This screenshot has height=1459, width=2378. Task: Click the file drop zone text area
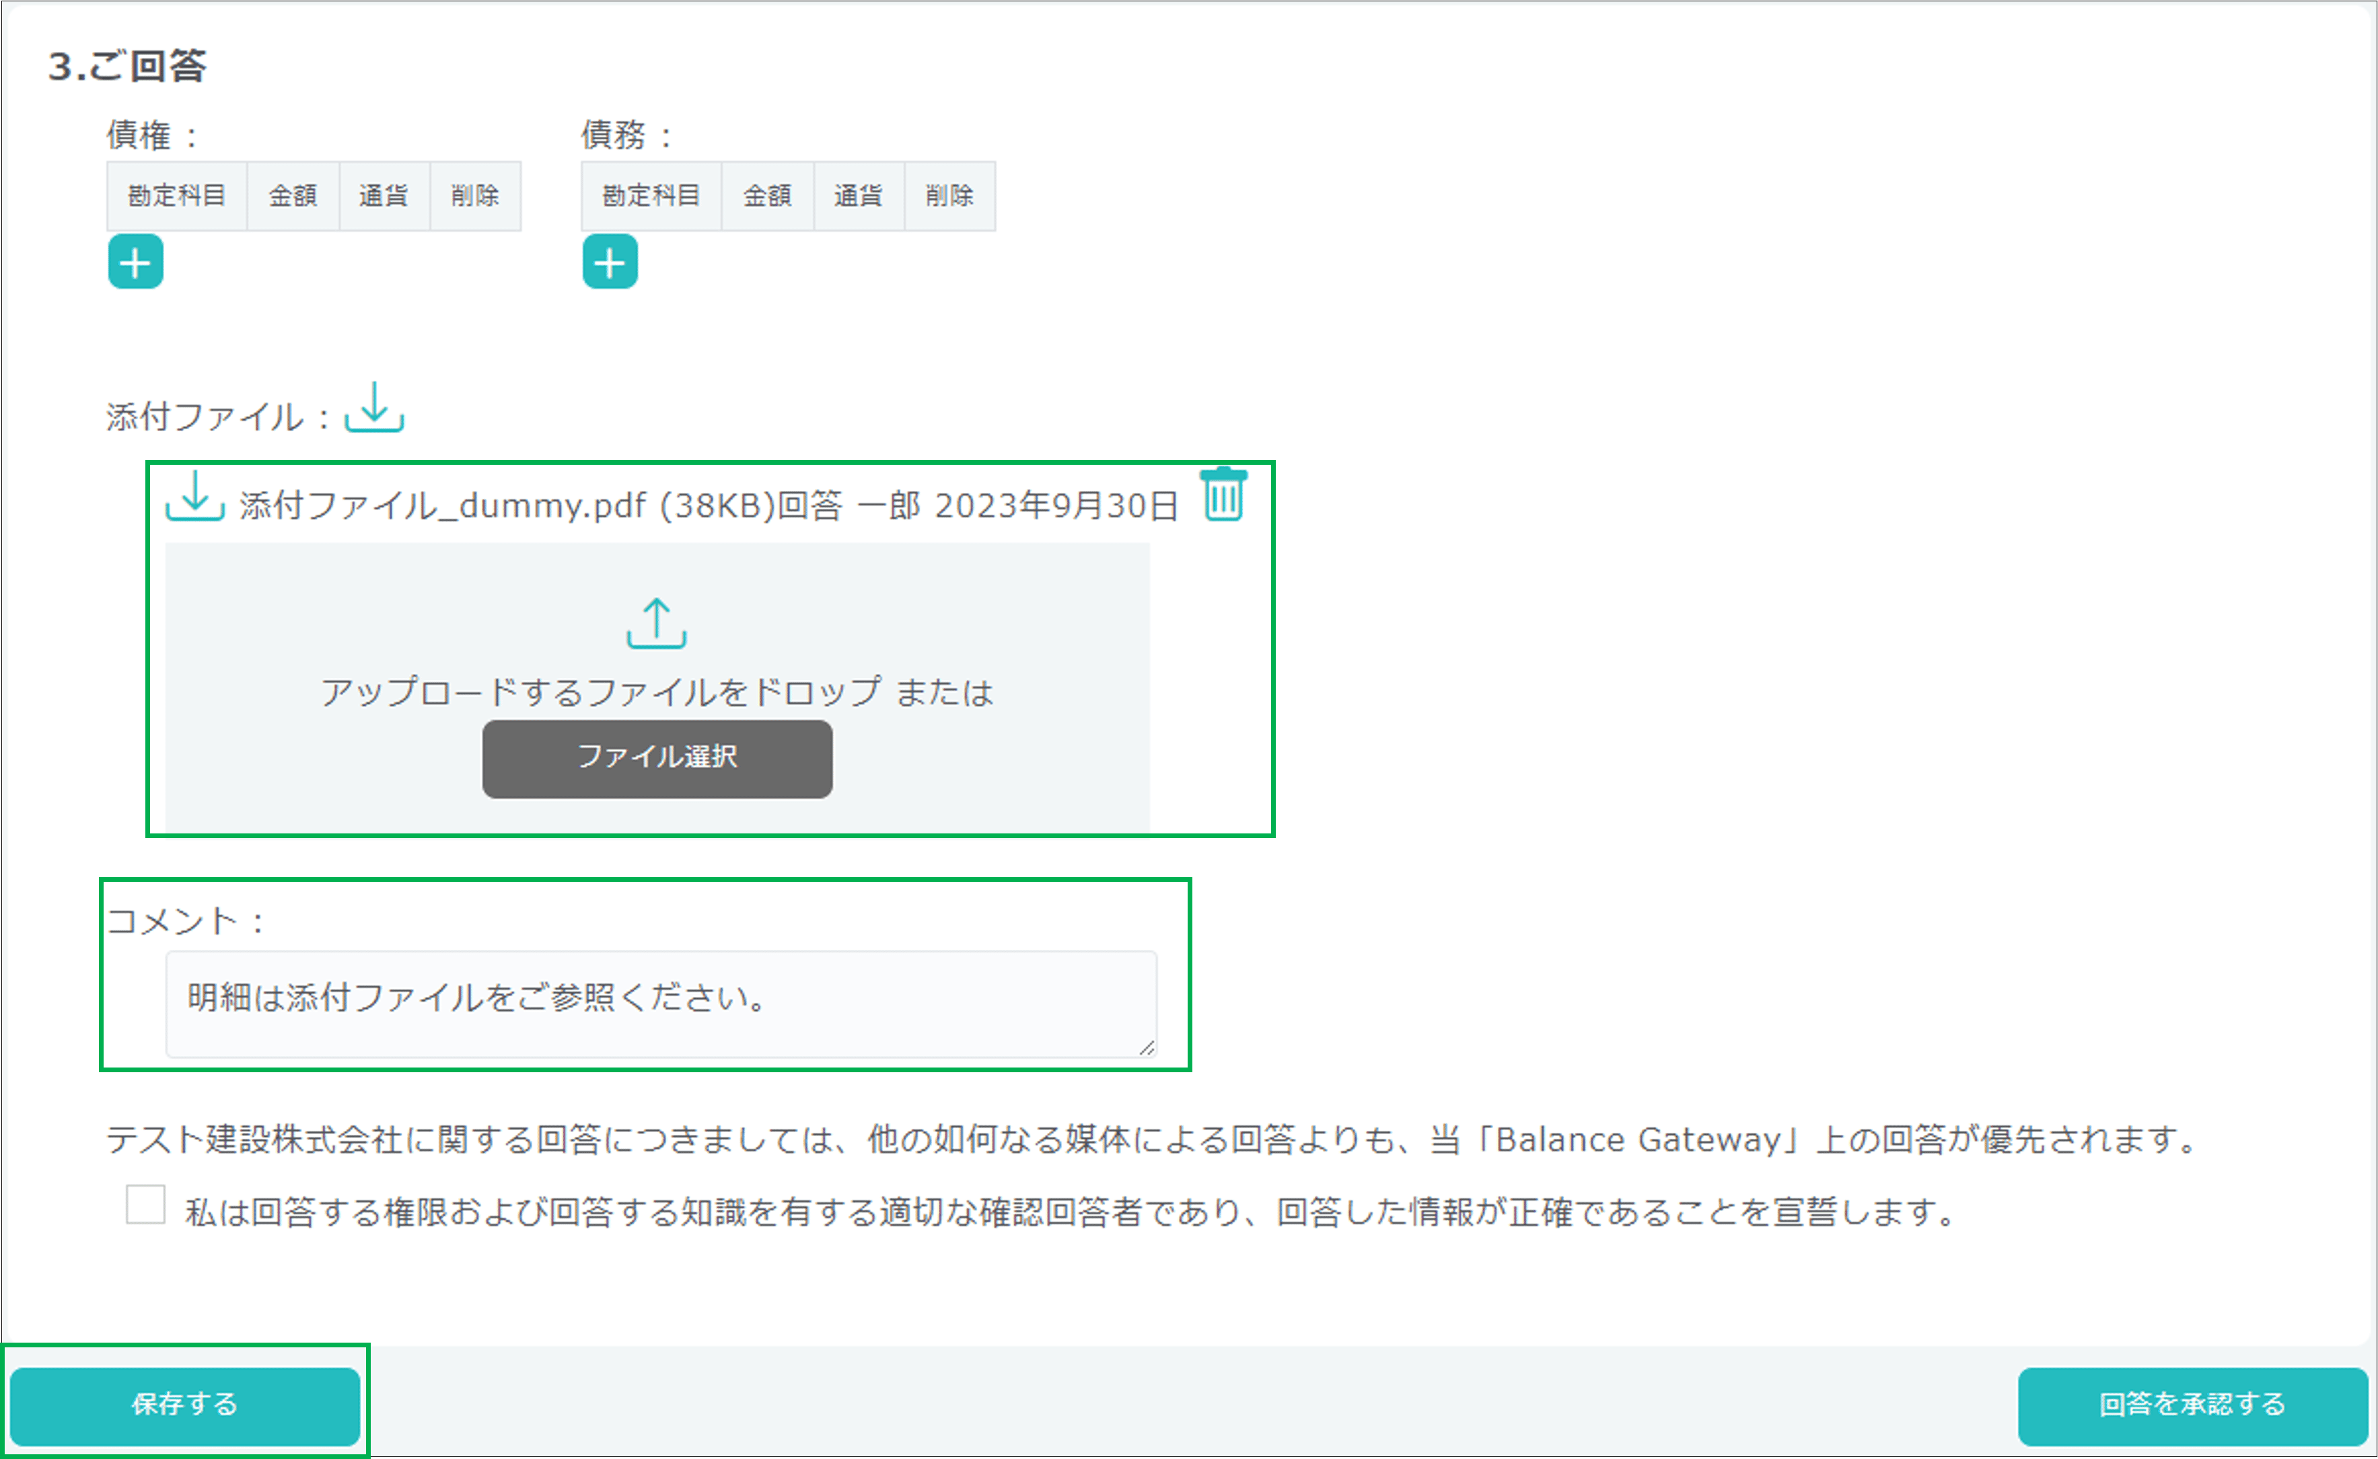pyautogui.click(x=656, y=692)
